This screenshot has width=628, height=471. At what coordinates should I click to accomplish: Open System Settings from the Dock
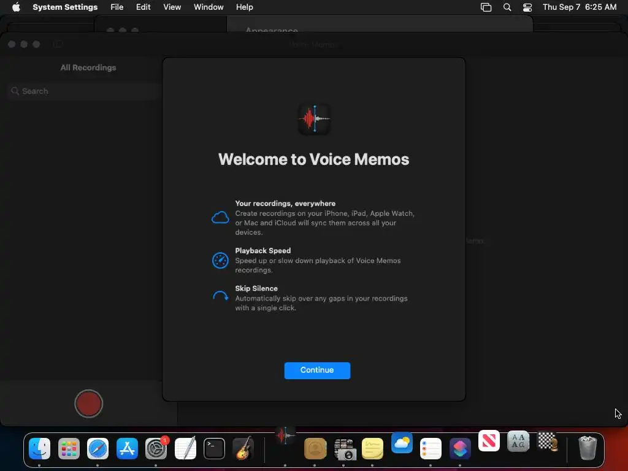[156, 448]
